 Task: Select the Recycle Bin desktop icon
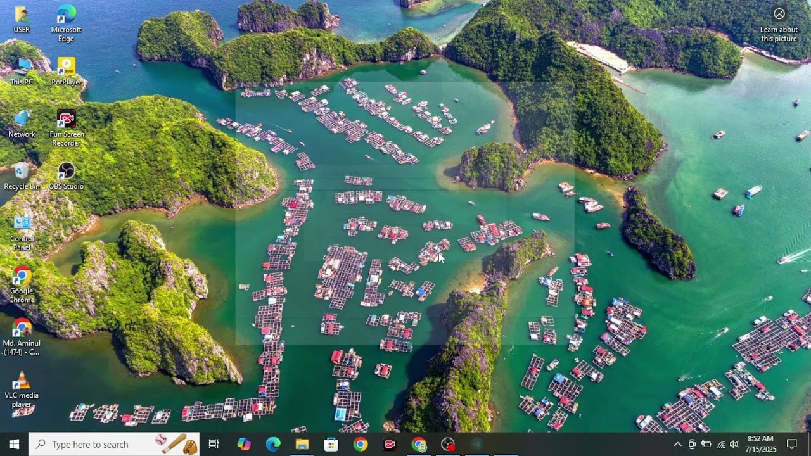click(22, 176)
